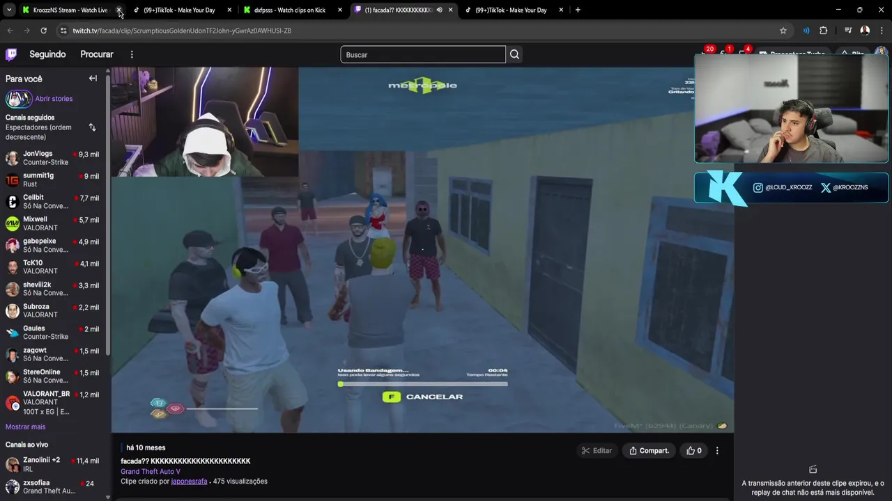Open the TcK10 channel avatar
This screenshot has height=501, width=892.
point(12,267)
